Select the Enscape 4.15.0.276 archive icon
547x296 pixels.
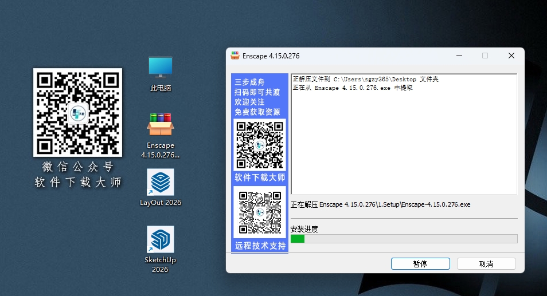[161, 124]
